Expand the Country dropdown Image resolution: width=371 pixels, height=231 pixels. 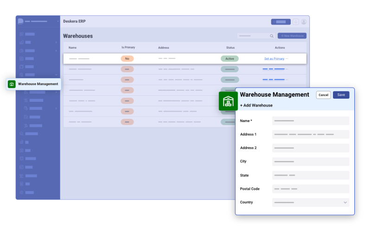345,202
